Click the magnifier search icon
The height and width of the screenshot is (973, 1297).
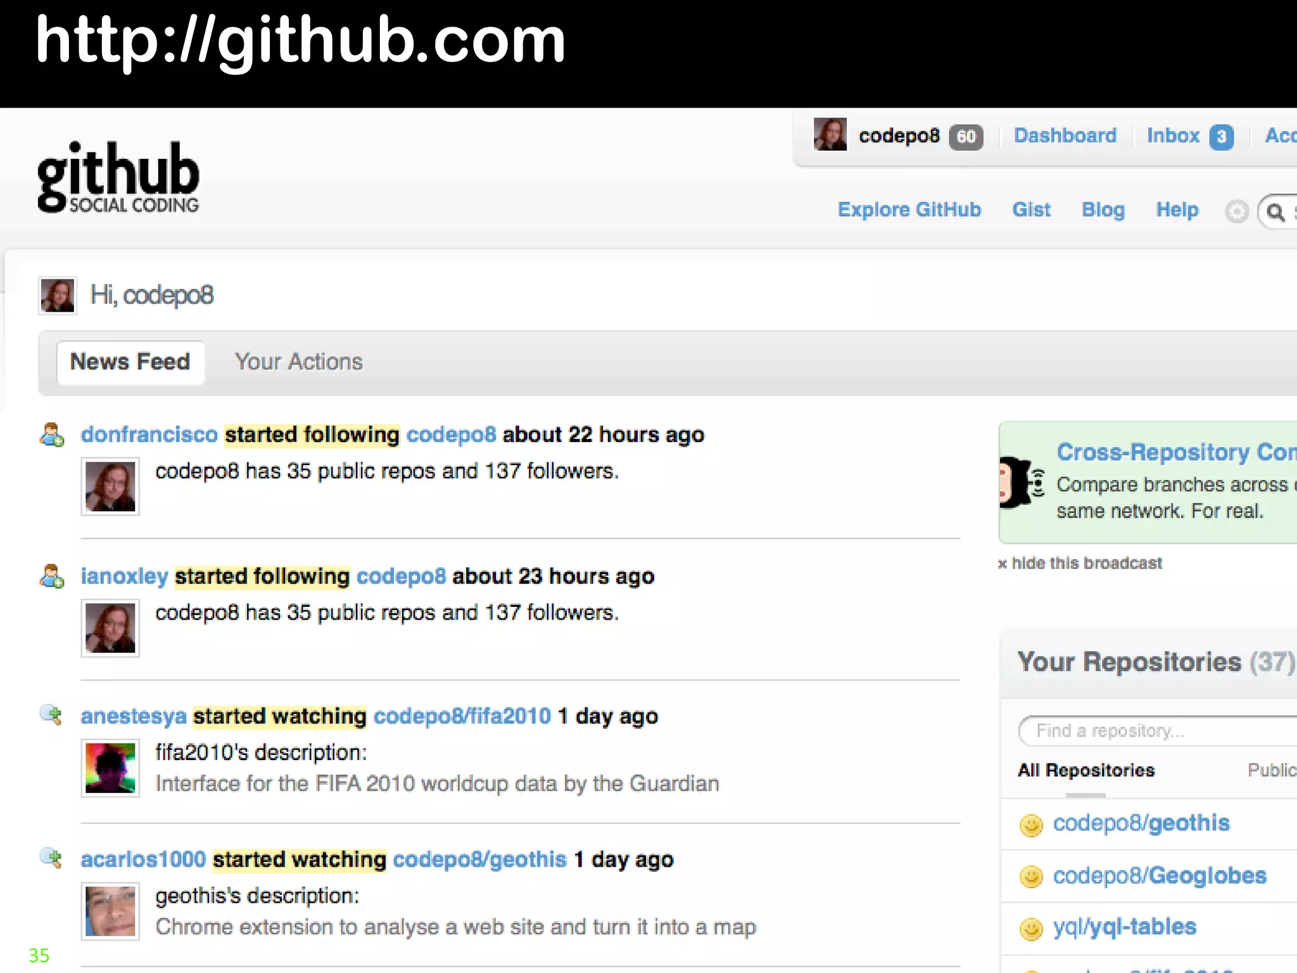(x=1275, y=212)
